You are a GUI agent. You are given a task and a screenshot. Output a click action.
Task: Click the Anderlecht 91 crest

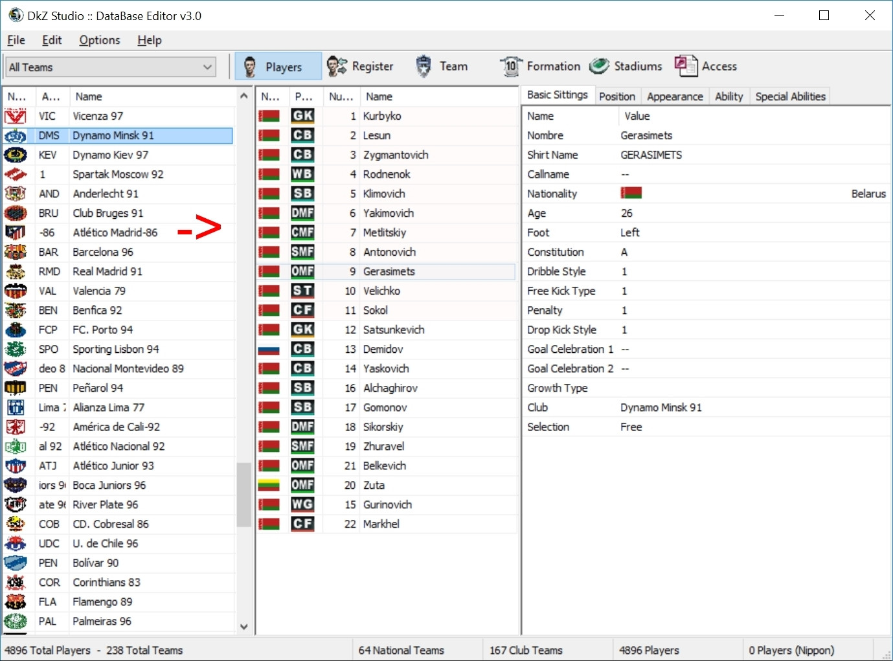coord(16,194)
